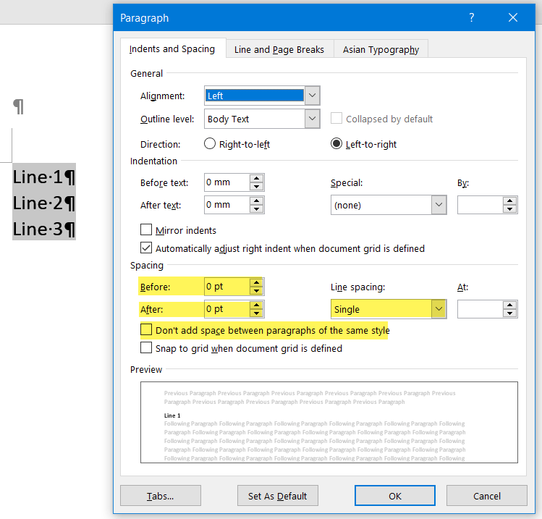Image resolution: width=542 pixels, height=519 pixels.
Task: Open the Alignment dropdown arrow
Action: coord(312,95)
